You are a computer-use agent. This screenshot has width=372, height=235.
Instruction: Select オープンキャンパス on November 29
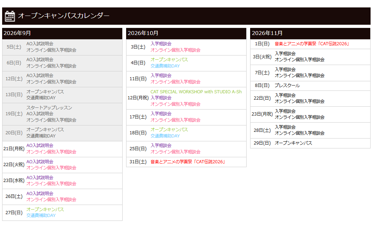293,143
